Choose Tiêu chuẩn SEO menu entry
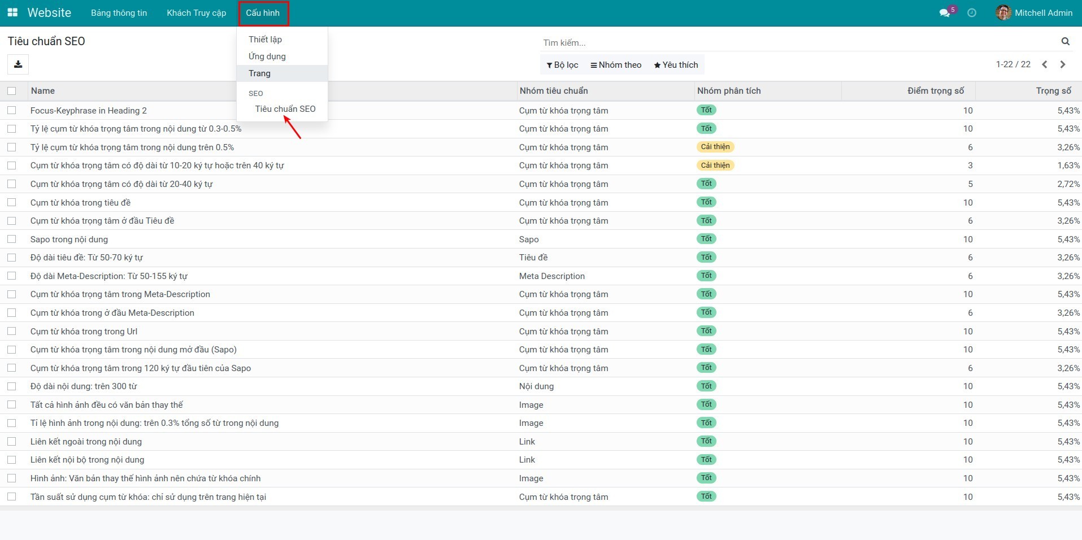This screenshot has height=540, width=1082. pyautogui.click(x=285, y=109)
